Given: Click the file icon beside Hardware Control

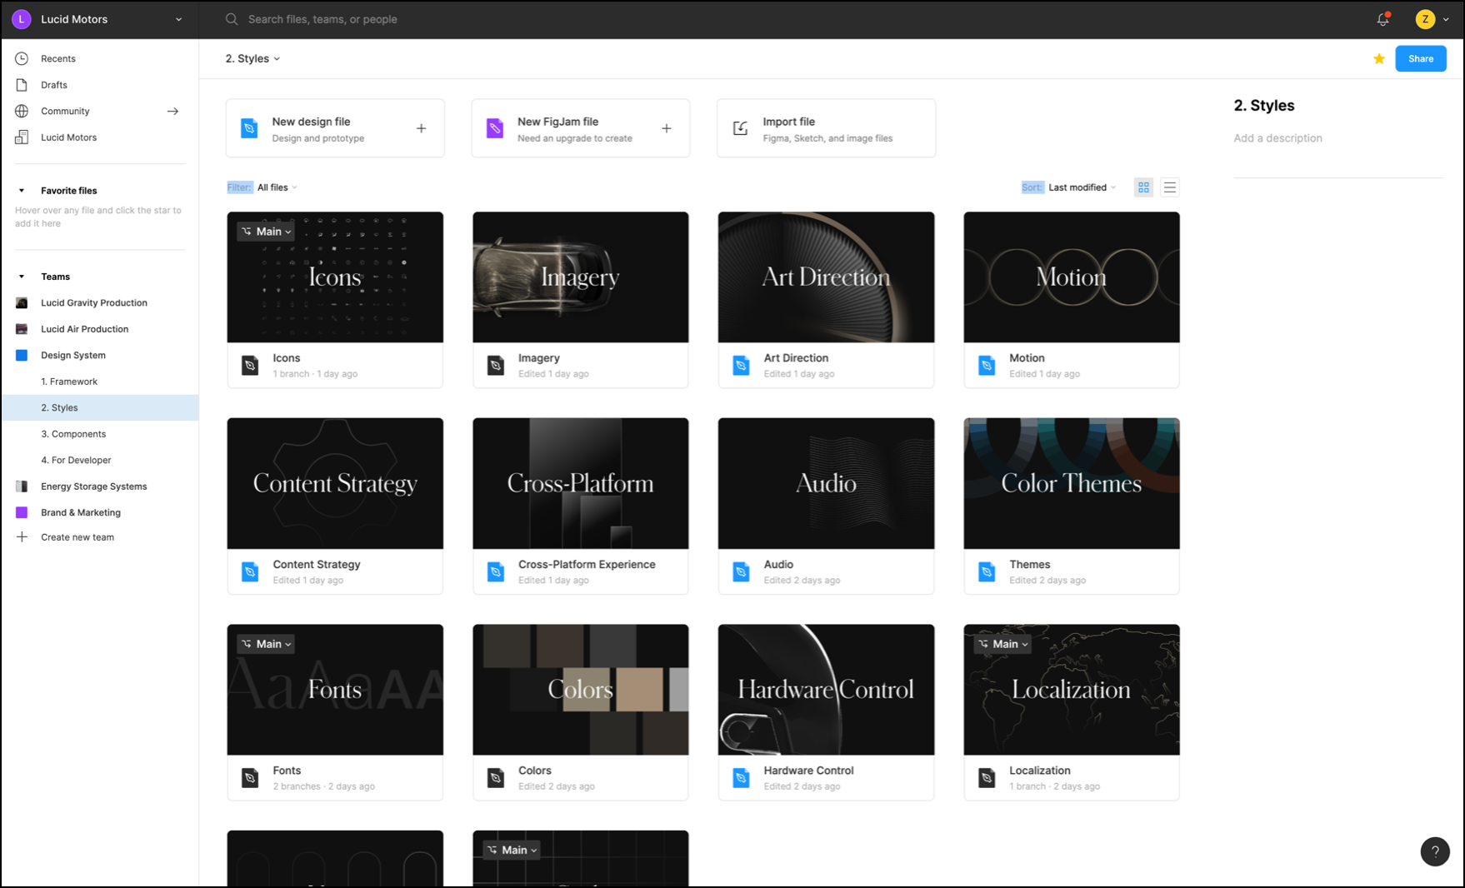Looking at the screenshot, I should [741, 778].
